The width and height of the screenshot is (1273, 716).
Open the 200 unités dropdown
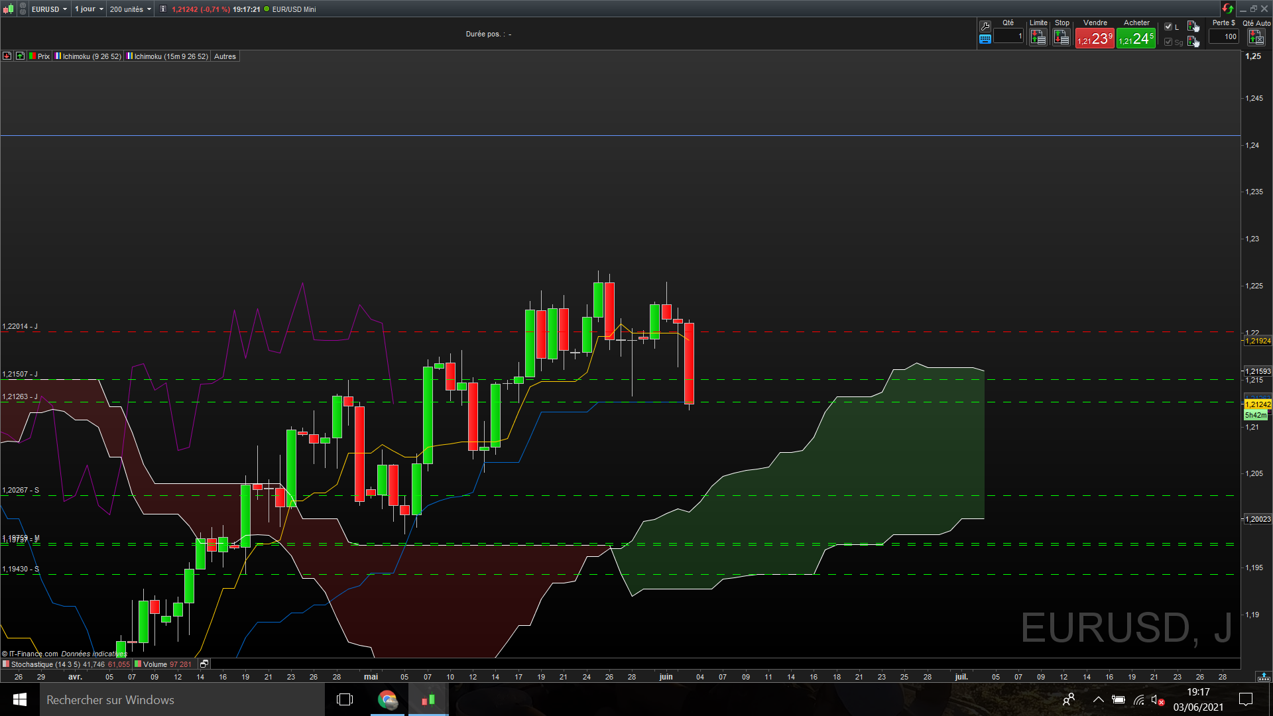point(131,9)
